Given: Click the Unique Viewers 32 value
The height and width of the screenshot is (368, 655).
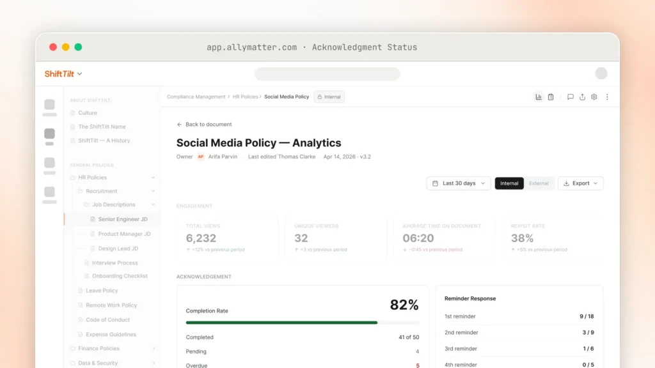Looking at the screenshot, I should [x=301, y=238].
